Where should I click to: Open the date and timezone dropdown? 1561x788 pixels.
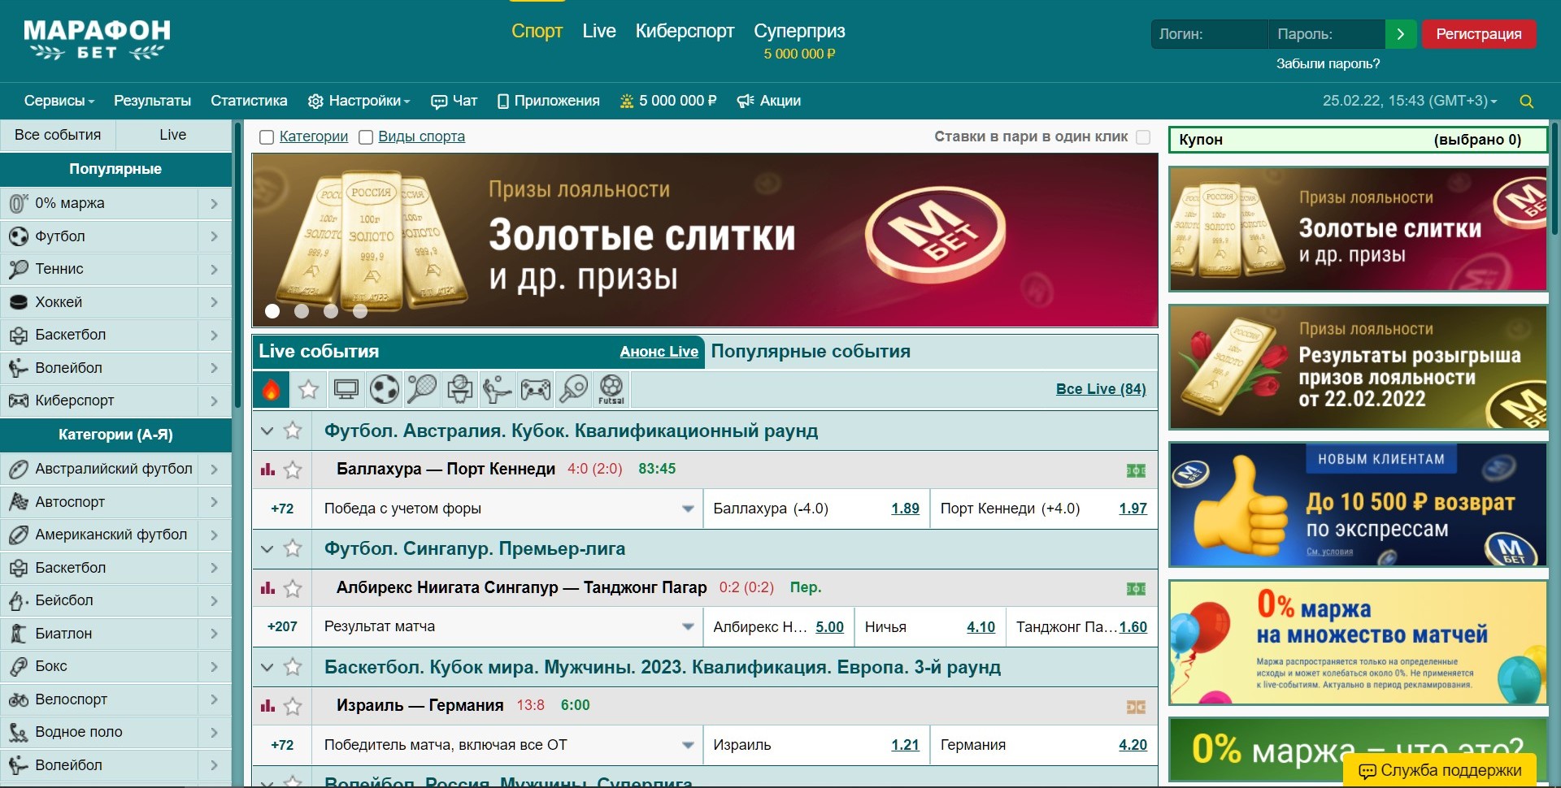[1410, 101]
